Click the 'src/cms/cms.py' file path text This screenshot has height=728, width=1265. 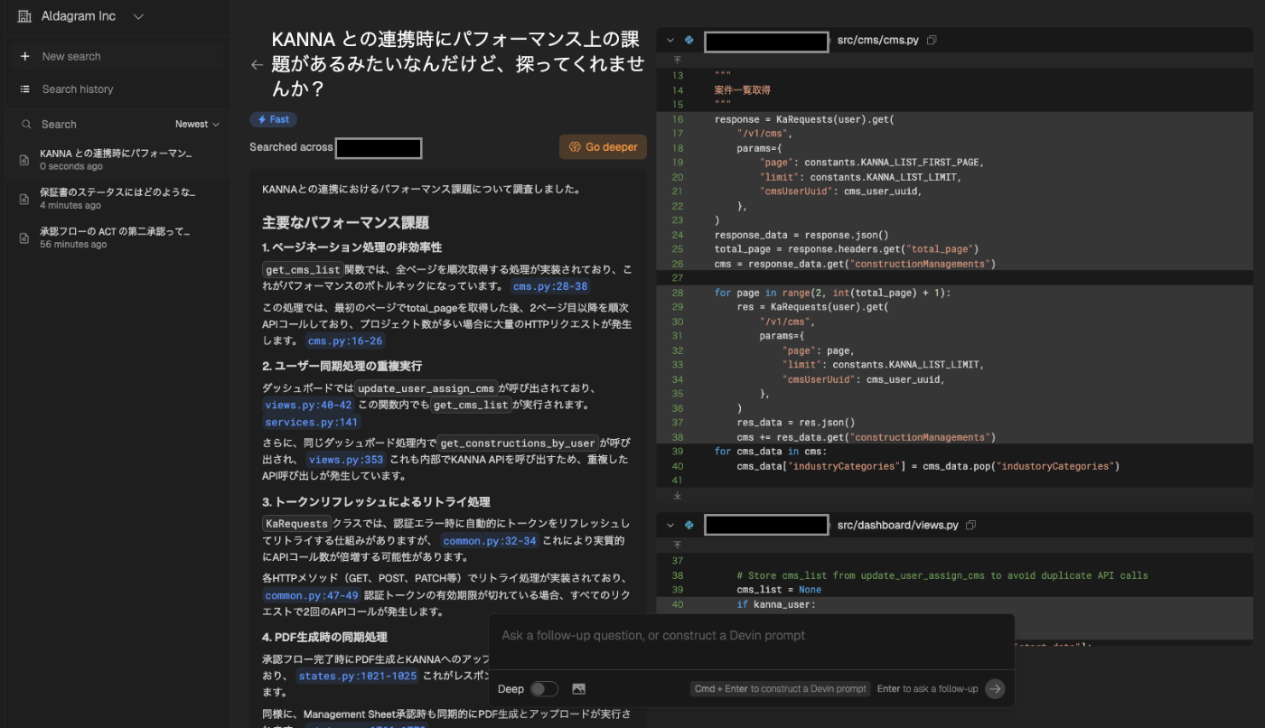878,41
